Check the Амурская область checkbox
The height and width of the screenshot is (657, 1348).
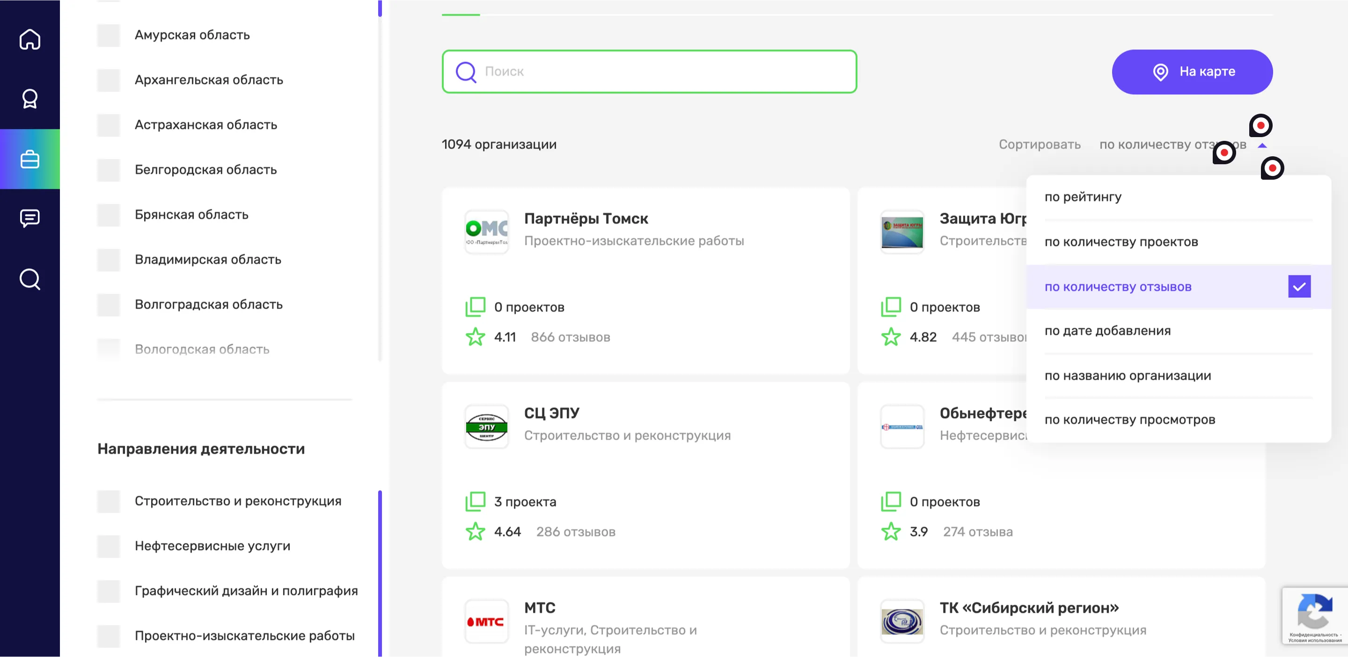(108, 35)
